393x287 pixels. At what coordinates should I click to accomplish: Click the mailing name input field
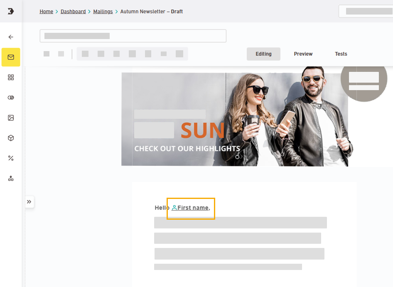[x=133, y=36]
